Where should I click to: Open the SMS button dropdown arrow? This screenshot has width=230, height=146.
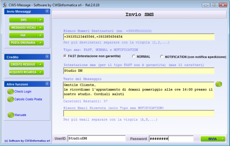tap(40, 20)
